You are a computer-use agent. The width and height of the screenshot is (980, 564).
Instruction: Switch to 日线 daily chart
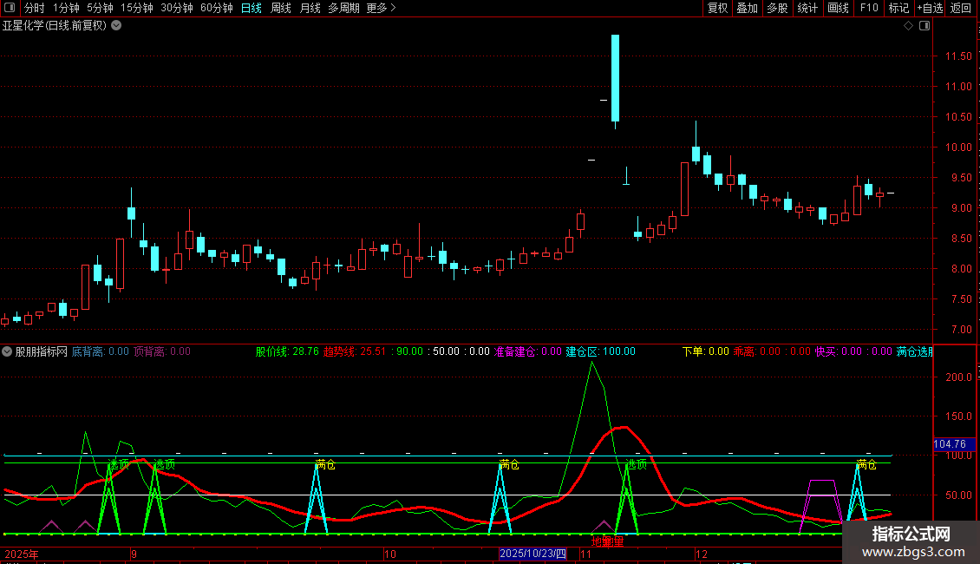(x=252, y=8)
